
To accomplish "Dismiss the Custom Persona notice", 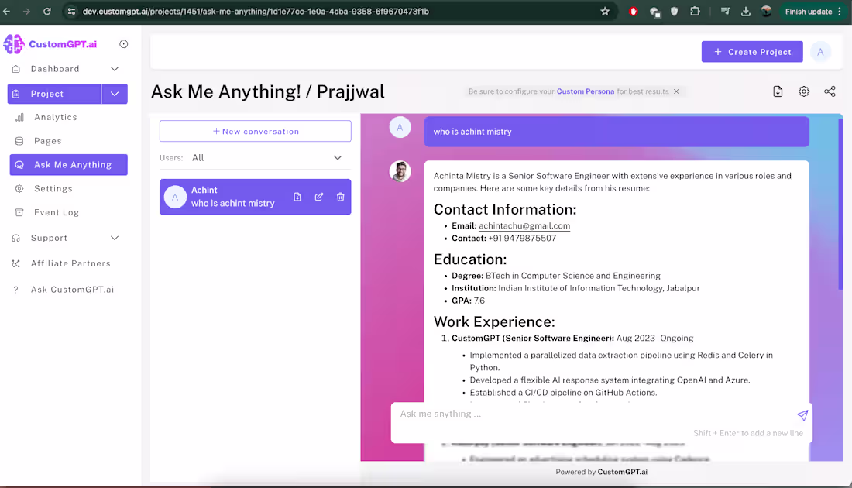I will (x=676, y=91).
